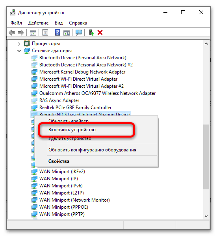The width and height of the screenshot is (217, 236).
Task: Open the Файл menu
Action: coord(16,23)
